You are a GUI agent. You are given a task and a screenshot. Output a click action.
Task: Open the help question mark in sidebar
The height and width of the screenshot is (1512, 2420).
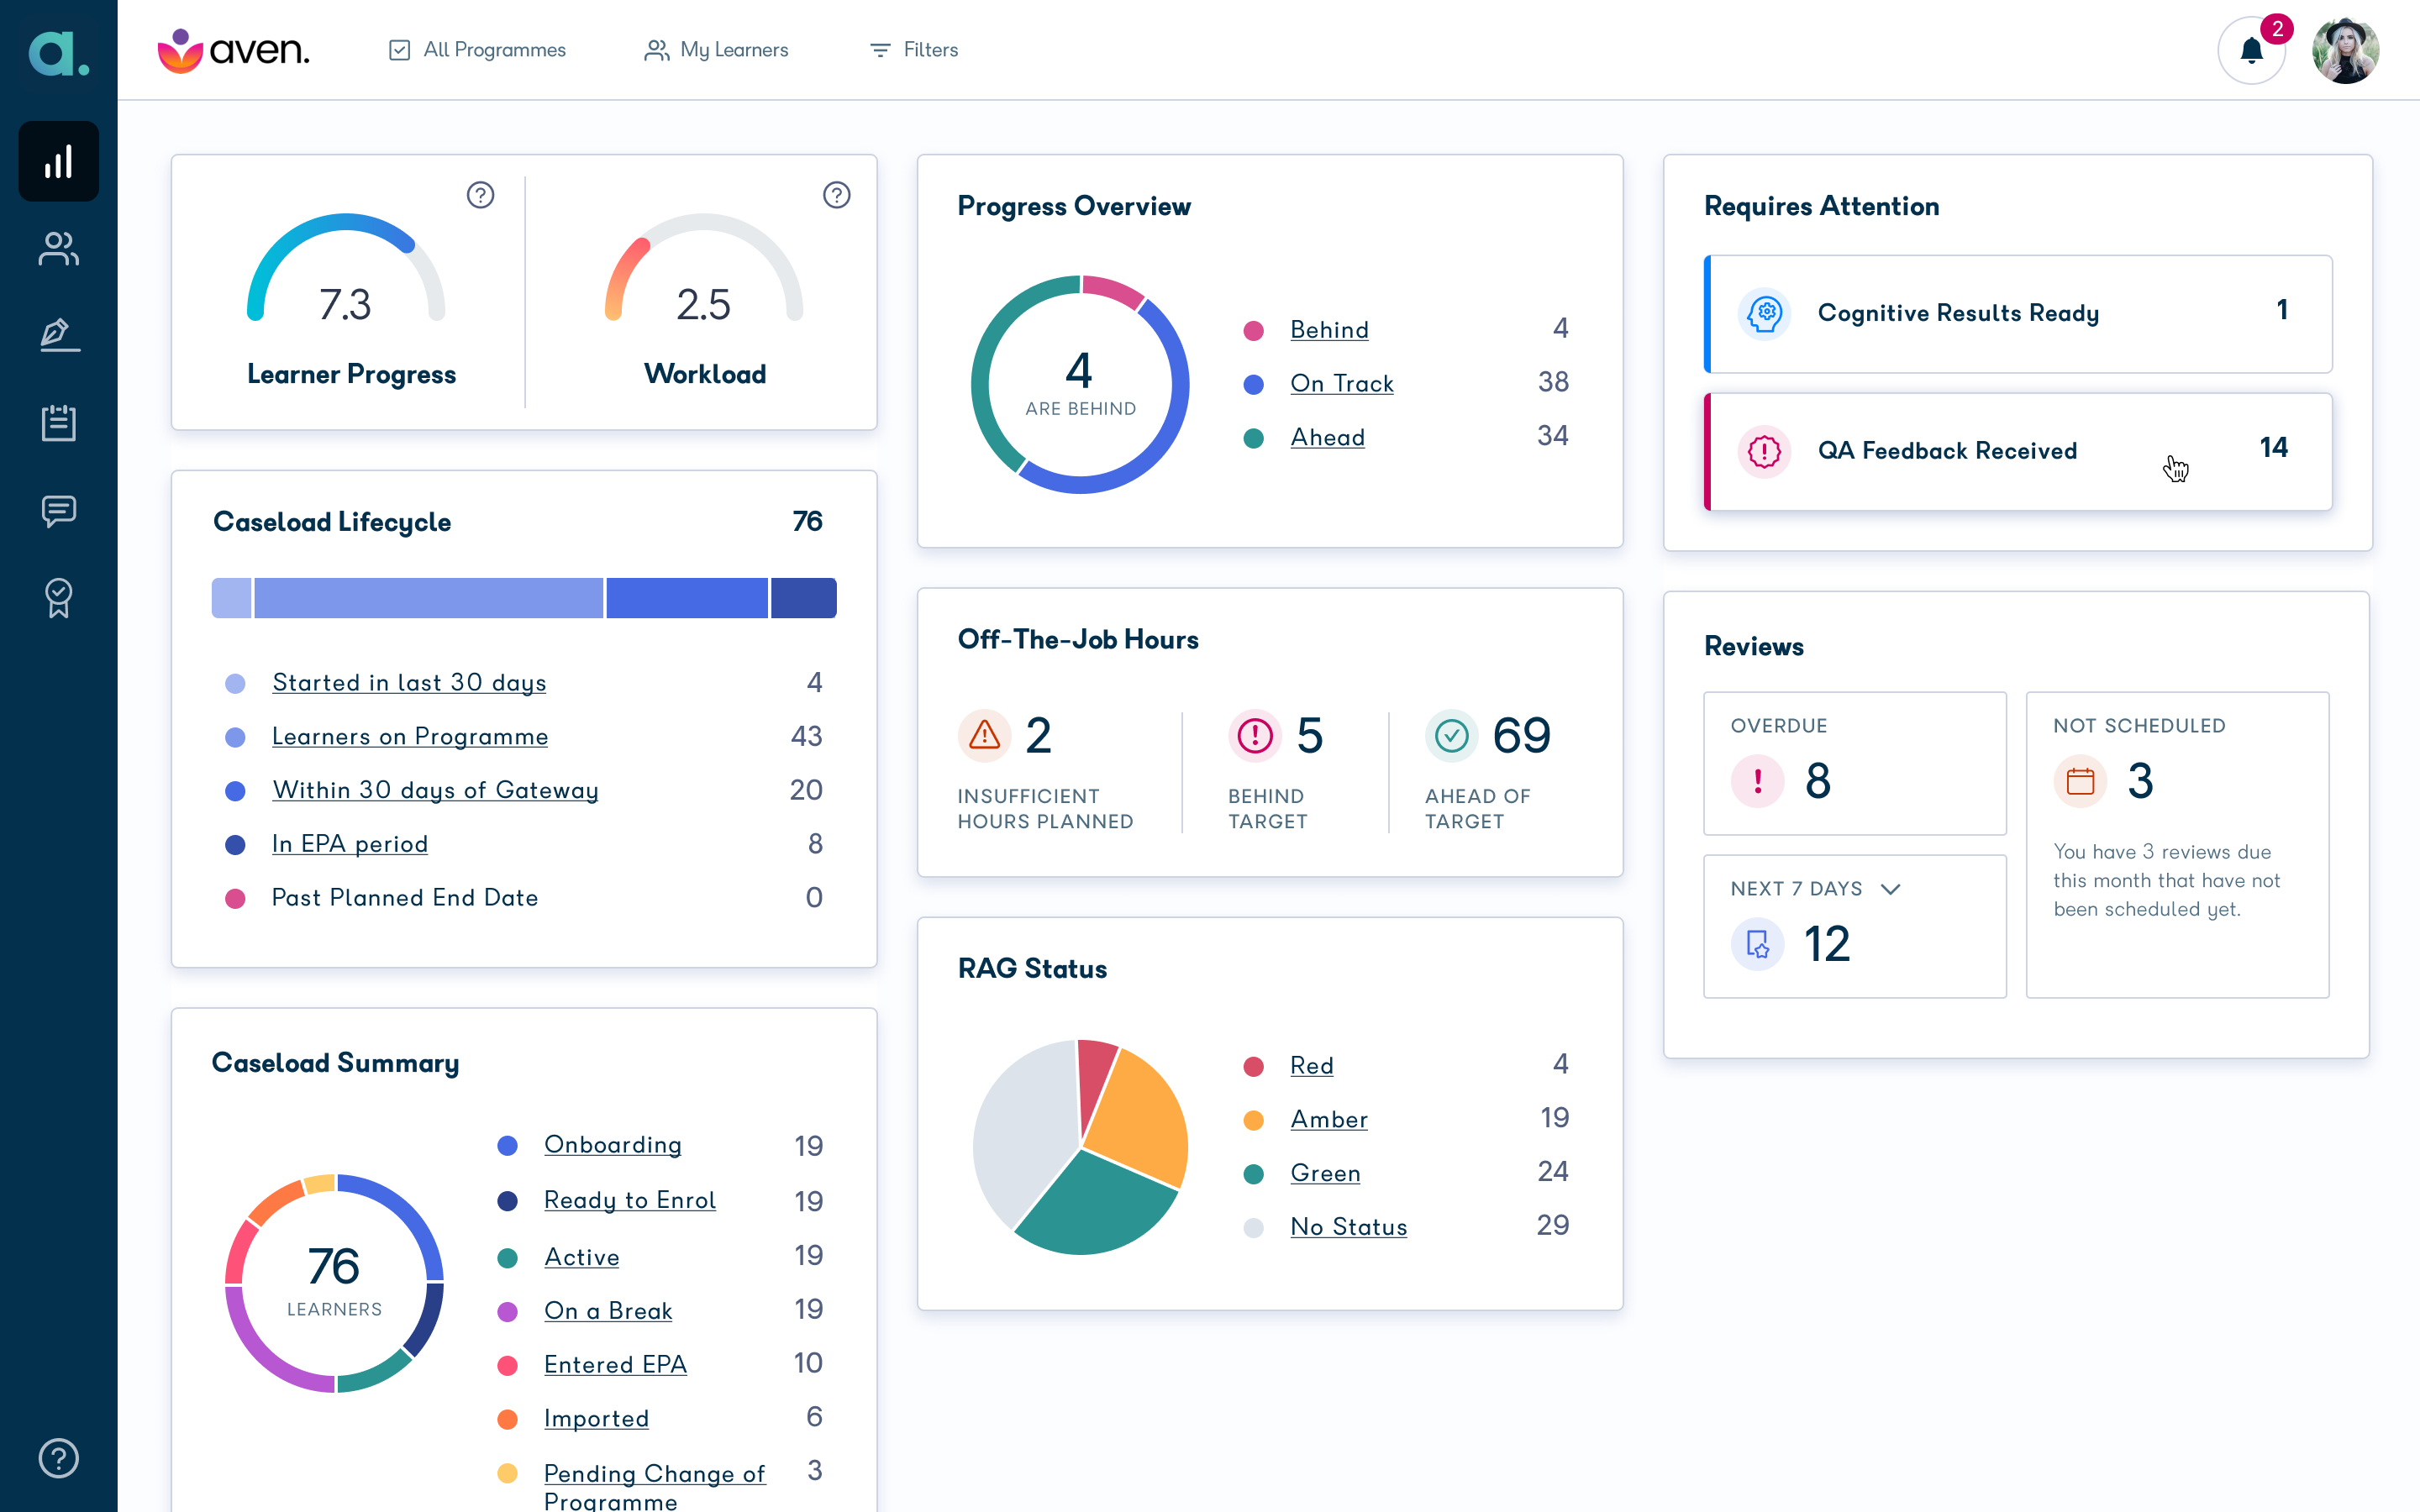coord(58,1458)
